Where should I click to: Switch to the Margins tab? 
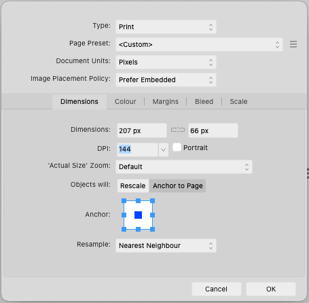coord(166,101)
